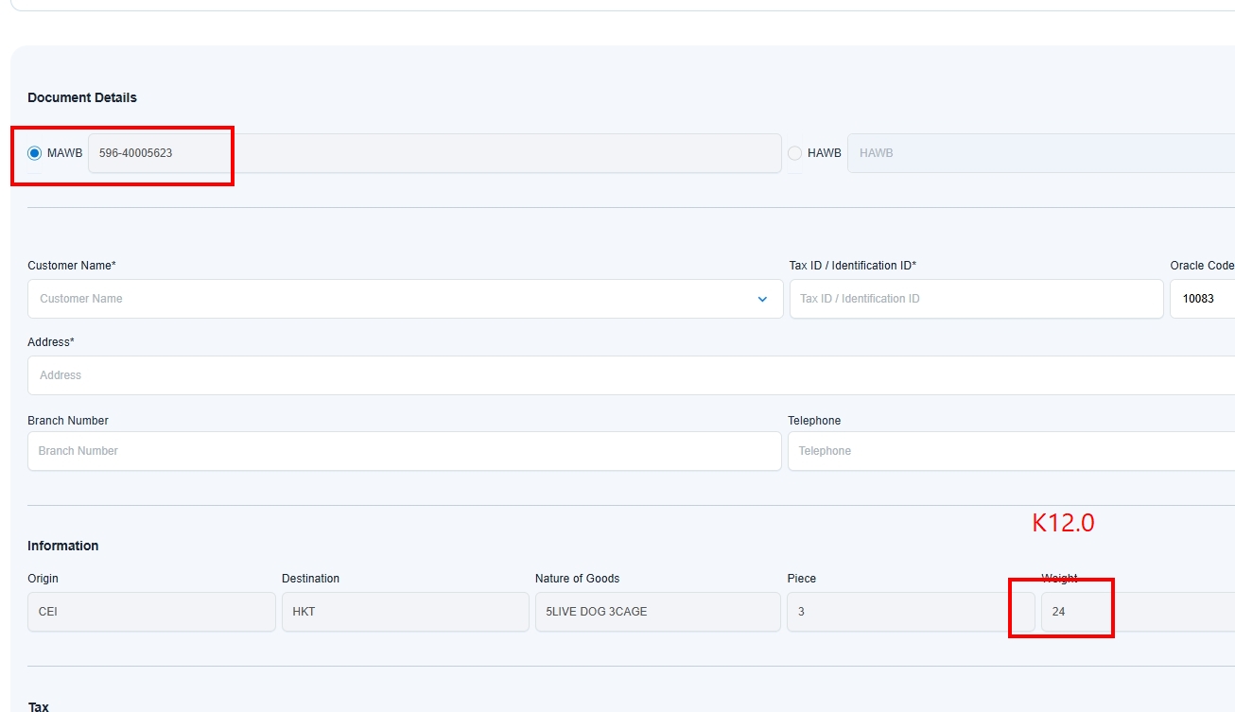Select the MAWB radio button
Screen dimensions: 1235x712
pos(35,153)
